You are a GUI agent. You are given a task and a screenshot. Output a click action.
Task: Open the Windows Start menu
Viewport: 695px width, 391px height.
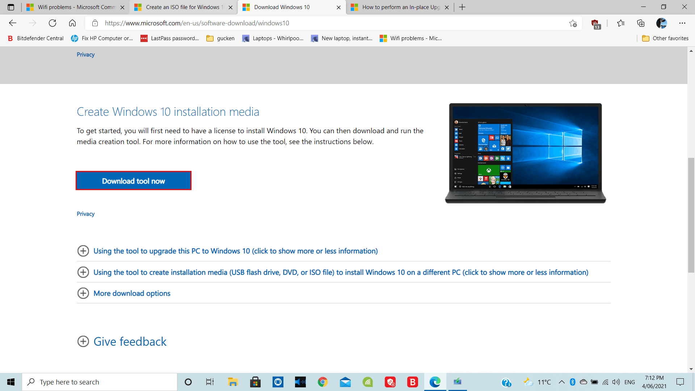coord(11,382)
